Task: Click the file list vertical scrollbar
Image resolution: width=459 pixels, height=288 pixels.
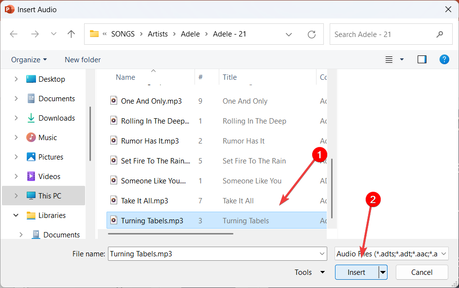Action: coord(332,188)
